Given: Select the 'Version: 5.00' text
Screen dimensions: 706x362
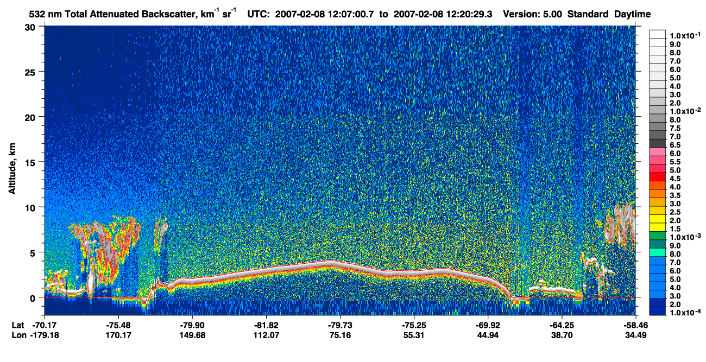Looking at the screenshot, I should [x=533, y=14].
